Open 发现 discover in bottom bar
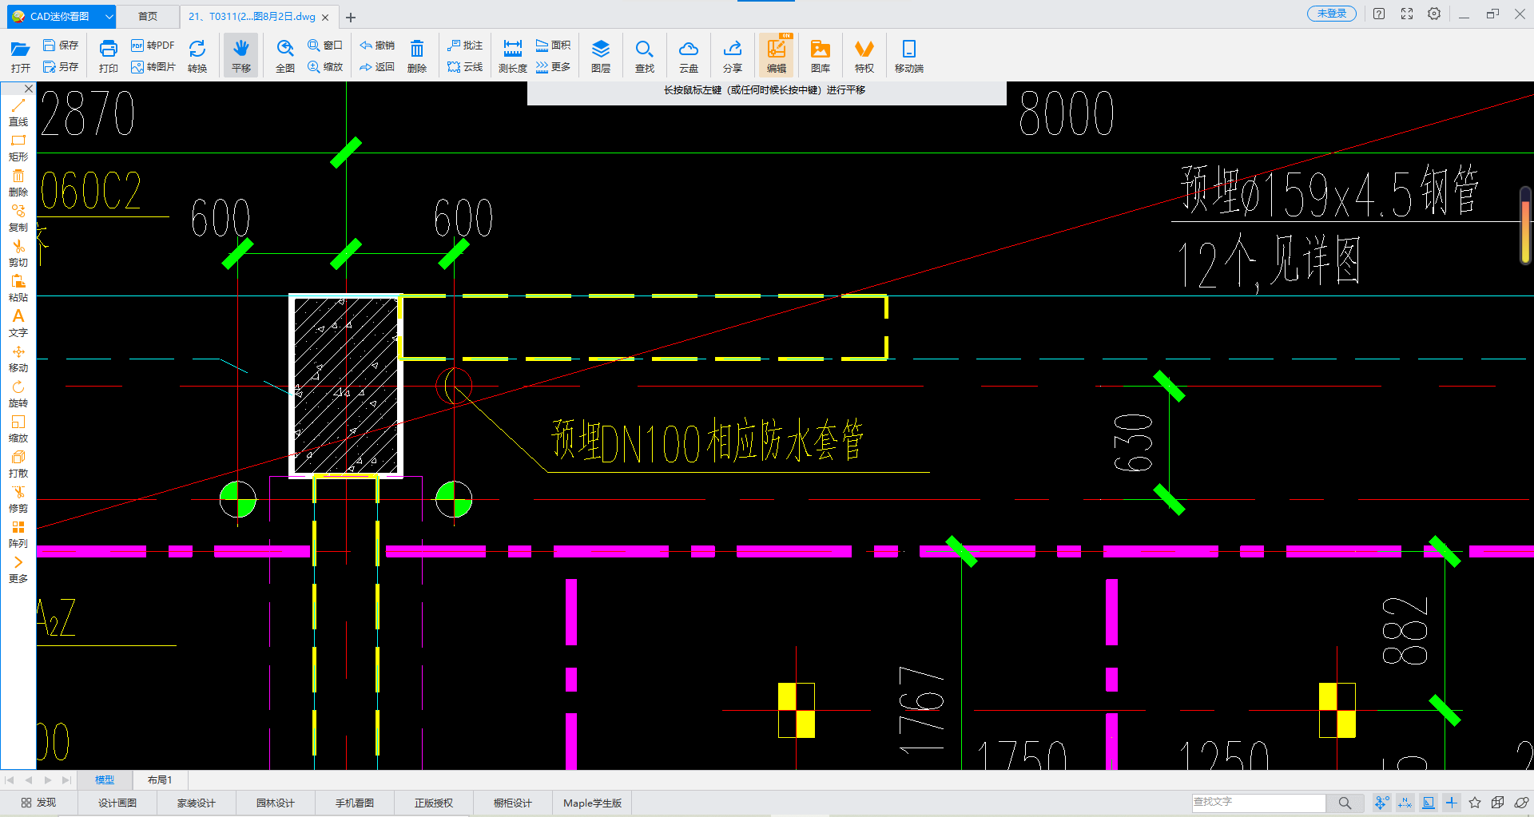1534x817 pixels. tap(39, 803)
